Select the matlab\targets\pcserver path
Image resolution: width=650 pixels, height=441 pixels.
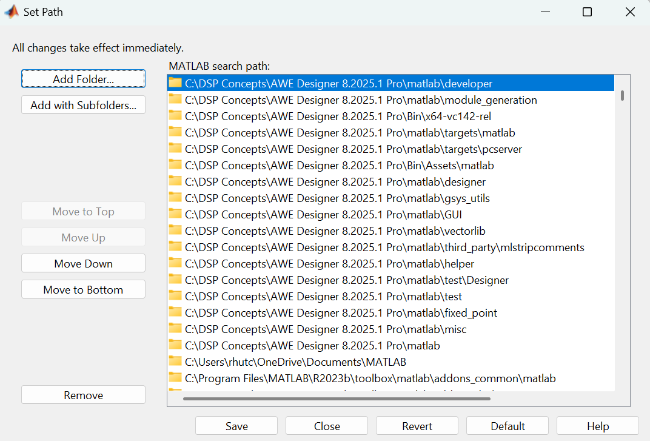[390, 149]
